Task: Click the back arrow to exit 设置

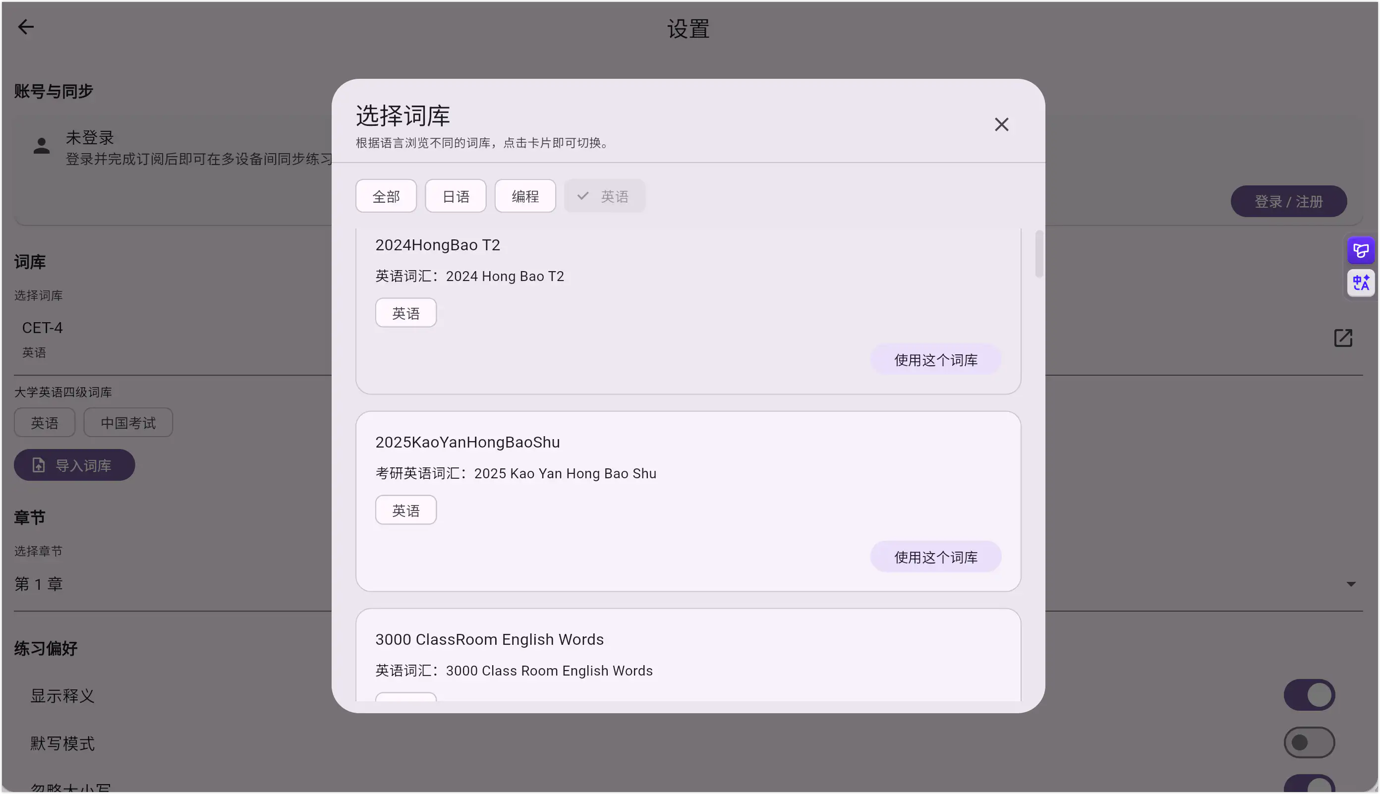Action: 26,26
